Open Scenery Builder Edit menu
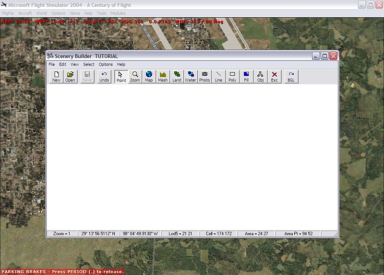 62,64
